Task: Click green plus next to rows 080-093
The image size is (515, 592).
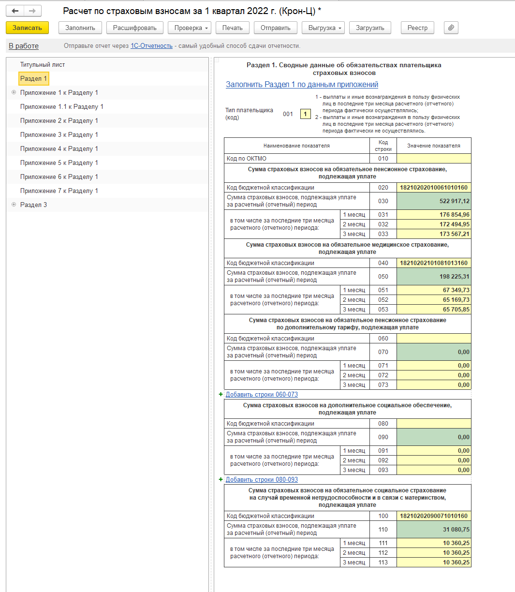Action: point(221,480)
